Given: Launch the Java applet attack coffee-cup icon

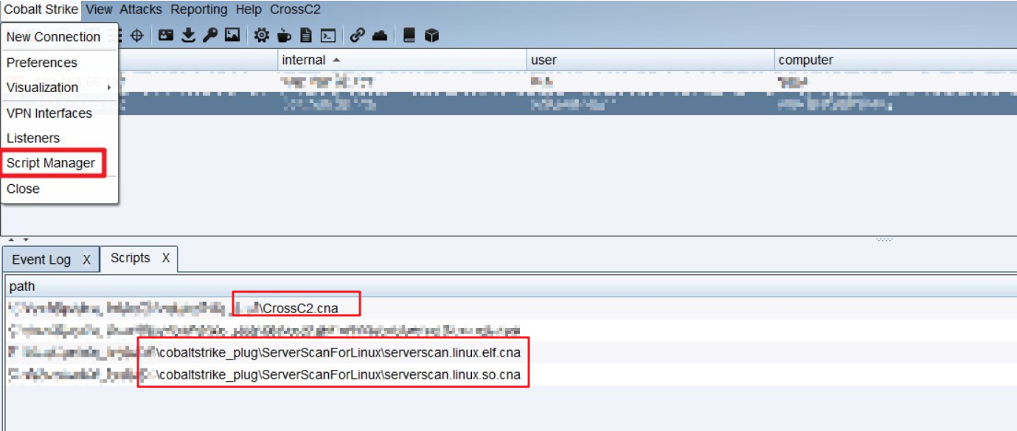Looking at the screenshot, I should (x=284, y=33).
